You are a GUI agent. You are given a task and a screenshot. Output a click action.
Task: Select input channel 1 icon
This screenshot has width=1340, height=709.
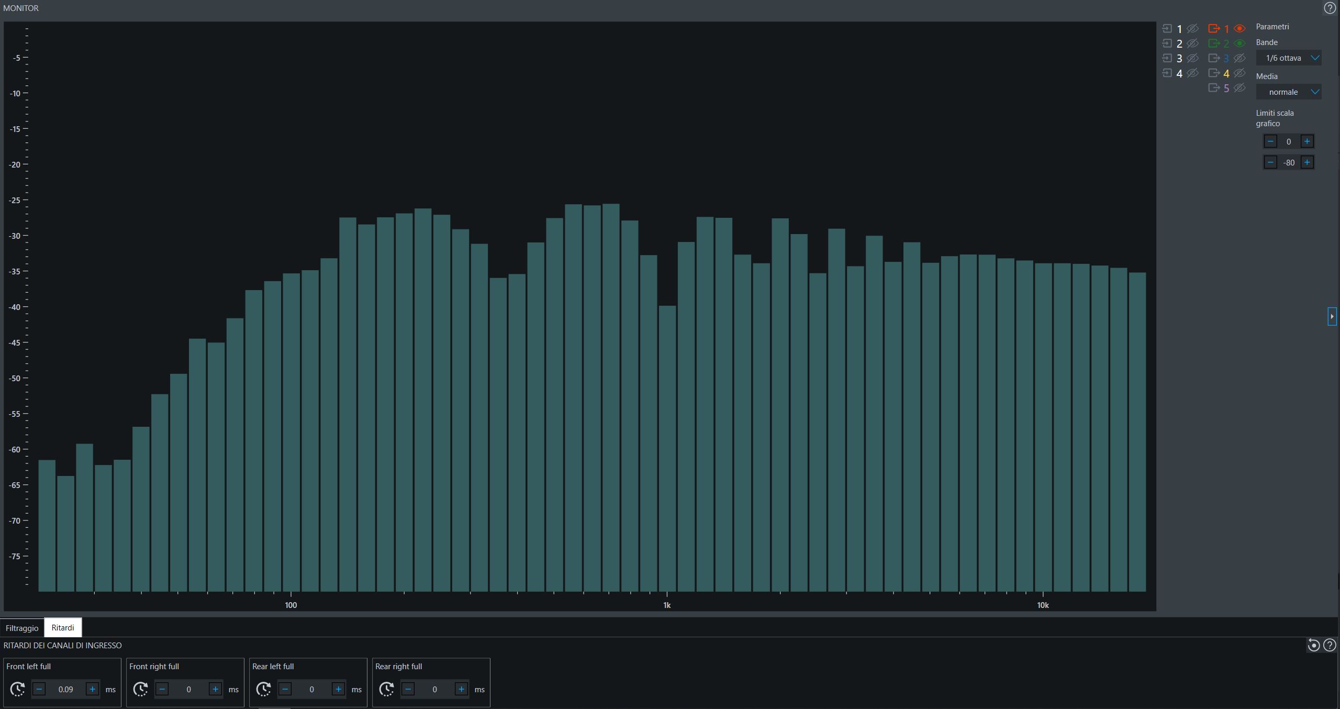(1167, 29)
